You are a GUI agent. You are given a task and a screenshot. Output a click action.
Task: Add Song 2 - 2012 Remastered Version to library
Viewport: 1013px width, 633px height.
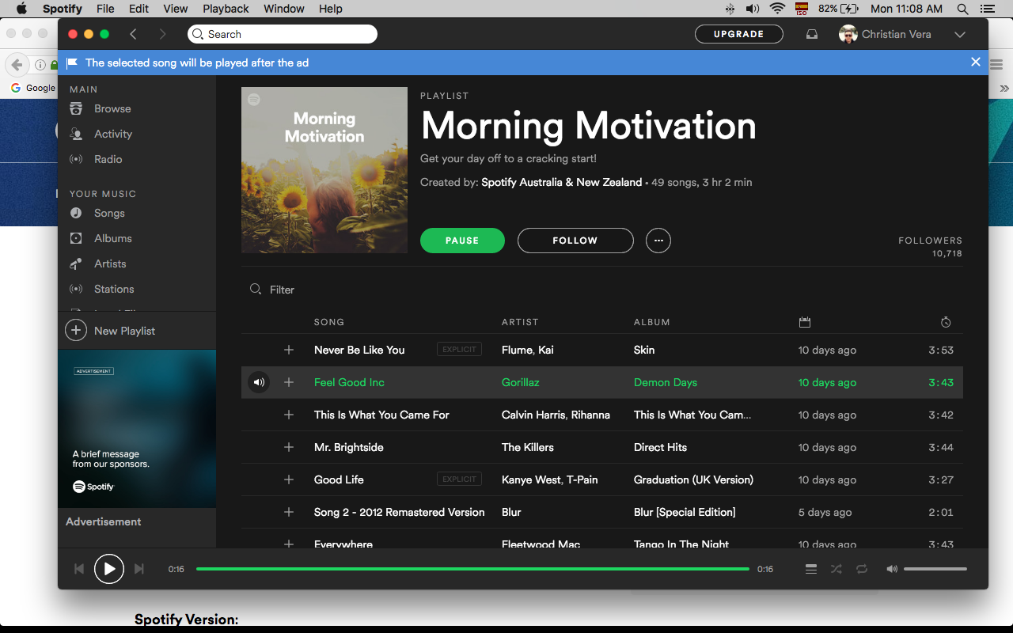(x=289, y=512)
